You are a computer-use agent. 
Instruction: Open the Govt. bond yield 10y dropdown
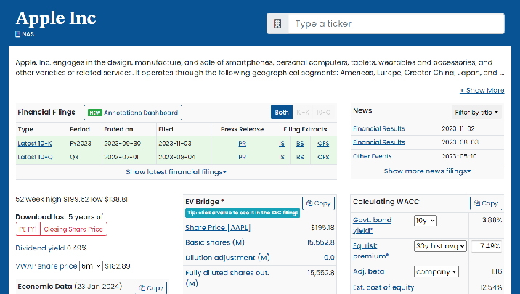(425, 221)
